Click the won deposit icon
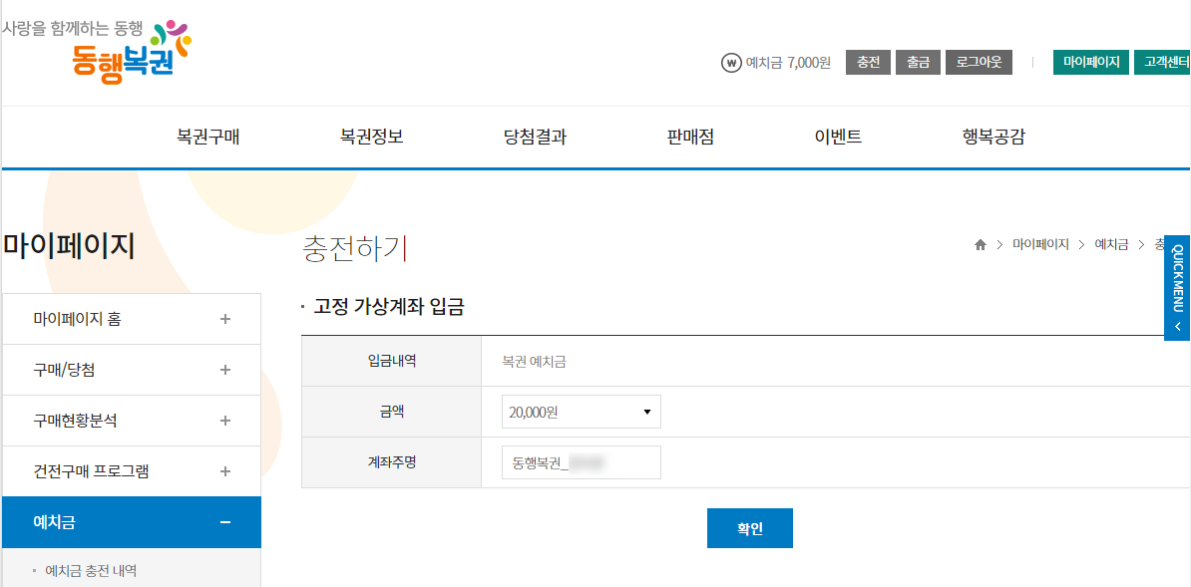The height and width of the screenshot is (587, 1191). (x=731, y=62)
